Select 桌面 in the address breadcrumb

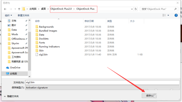pos(43,9)
